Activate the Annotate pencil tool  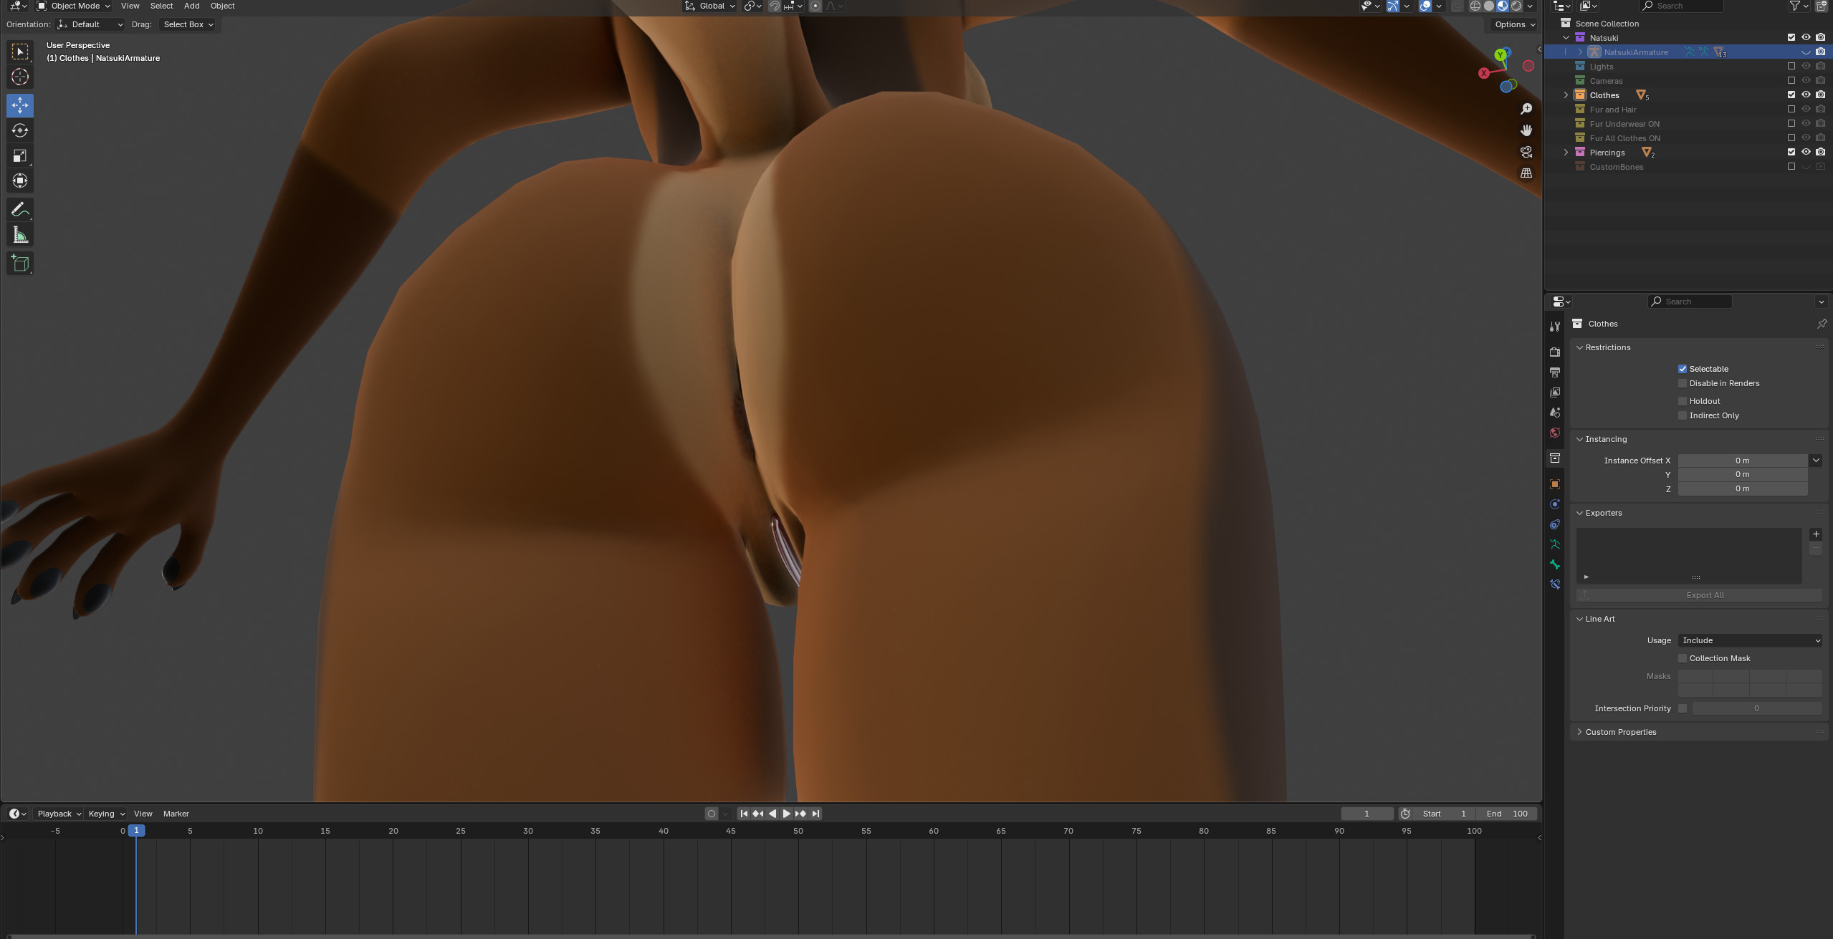pos(20,209)
